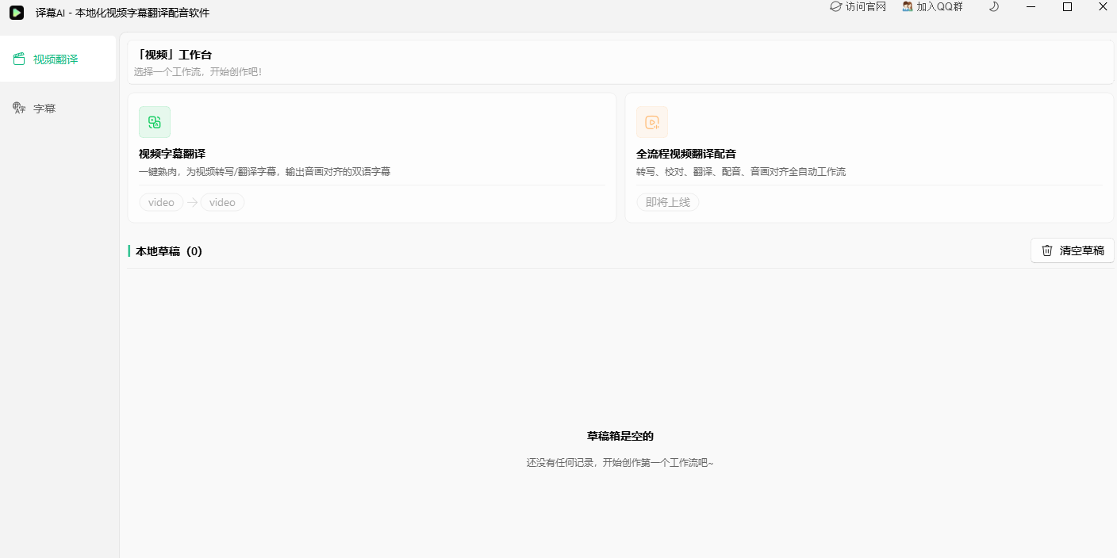
Task: Click the 清空草稿 button
Action: pos(1073,250)
